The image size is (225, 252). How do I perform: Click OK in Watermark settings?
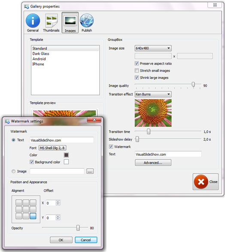point(61,240)
